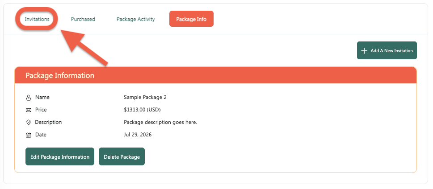Screen dimensions: 433x189
Task: Open the Invitations tab
Action: click(37, 19)
